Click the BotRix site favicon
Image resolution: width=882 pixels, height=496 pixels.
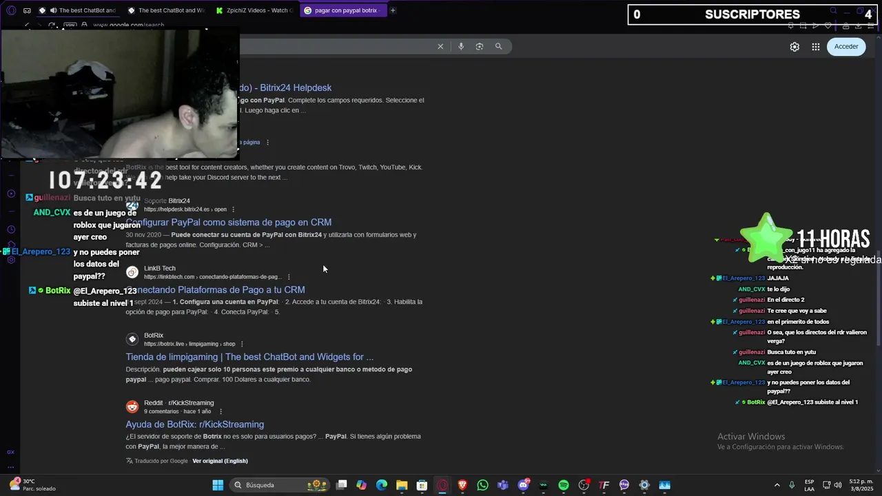132,339
